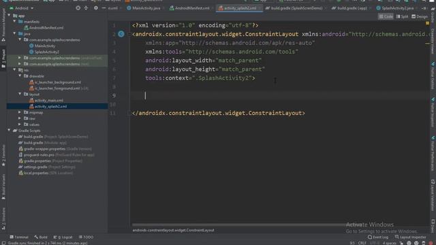Click the yellow inspection warning indicator
The height and width of the screenshot is (245, 436).
(x=427, y=24)
